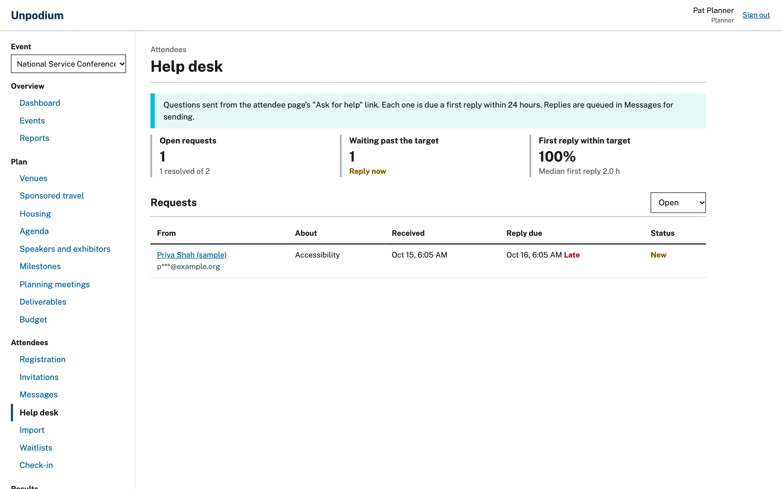Click the Sign out link
The image size is (782, 489).
tap(756, 15)
